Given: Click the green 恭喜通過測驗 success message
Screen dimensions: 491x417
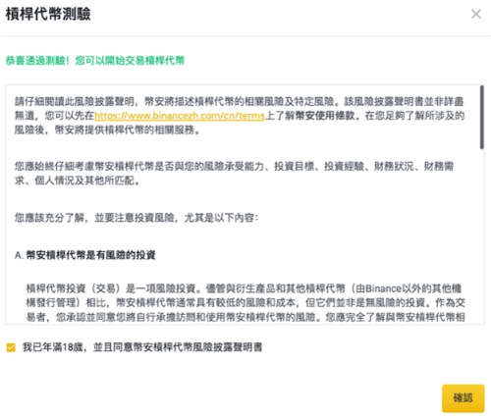Looking at the screenshot, I should click(x=95, y=61).
